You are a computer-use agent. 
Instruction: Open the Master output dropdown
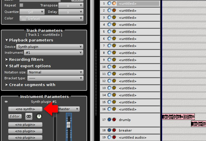point(69,109)
